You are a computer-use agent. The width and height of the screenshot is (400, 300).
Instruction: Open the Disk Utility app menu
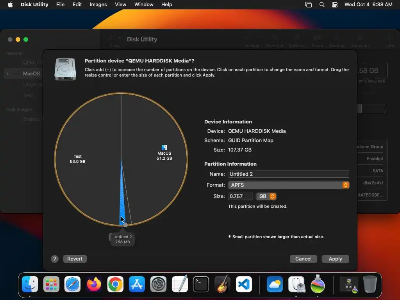(x=34, y=5)
